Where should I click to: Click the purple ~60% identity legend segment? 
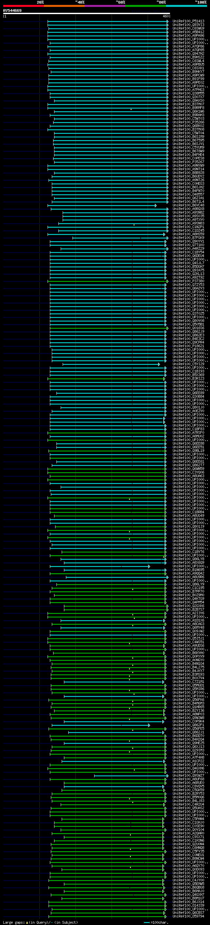click(105, 6)
